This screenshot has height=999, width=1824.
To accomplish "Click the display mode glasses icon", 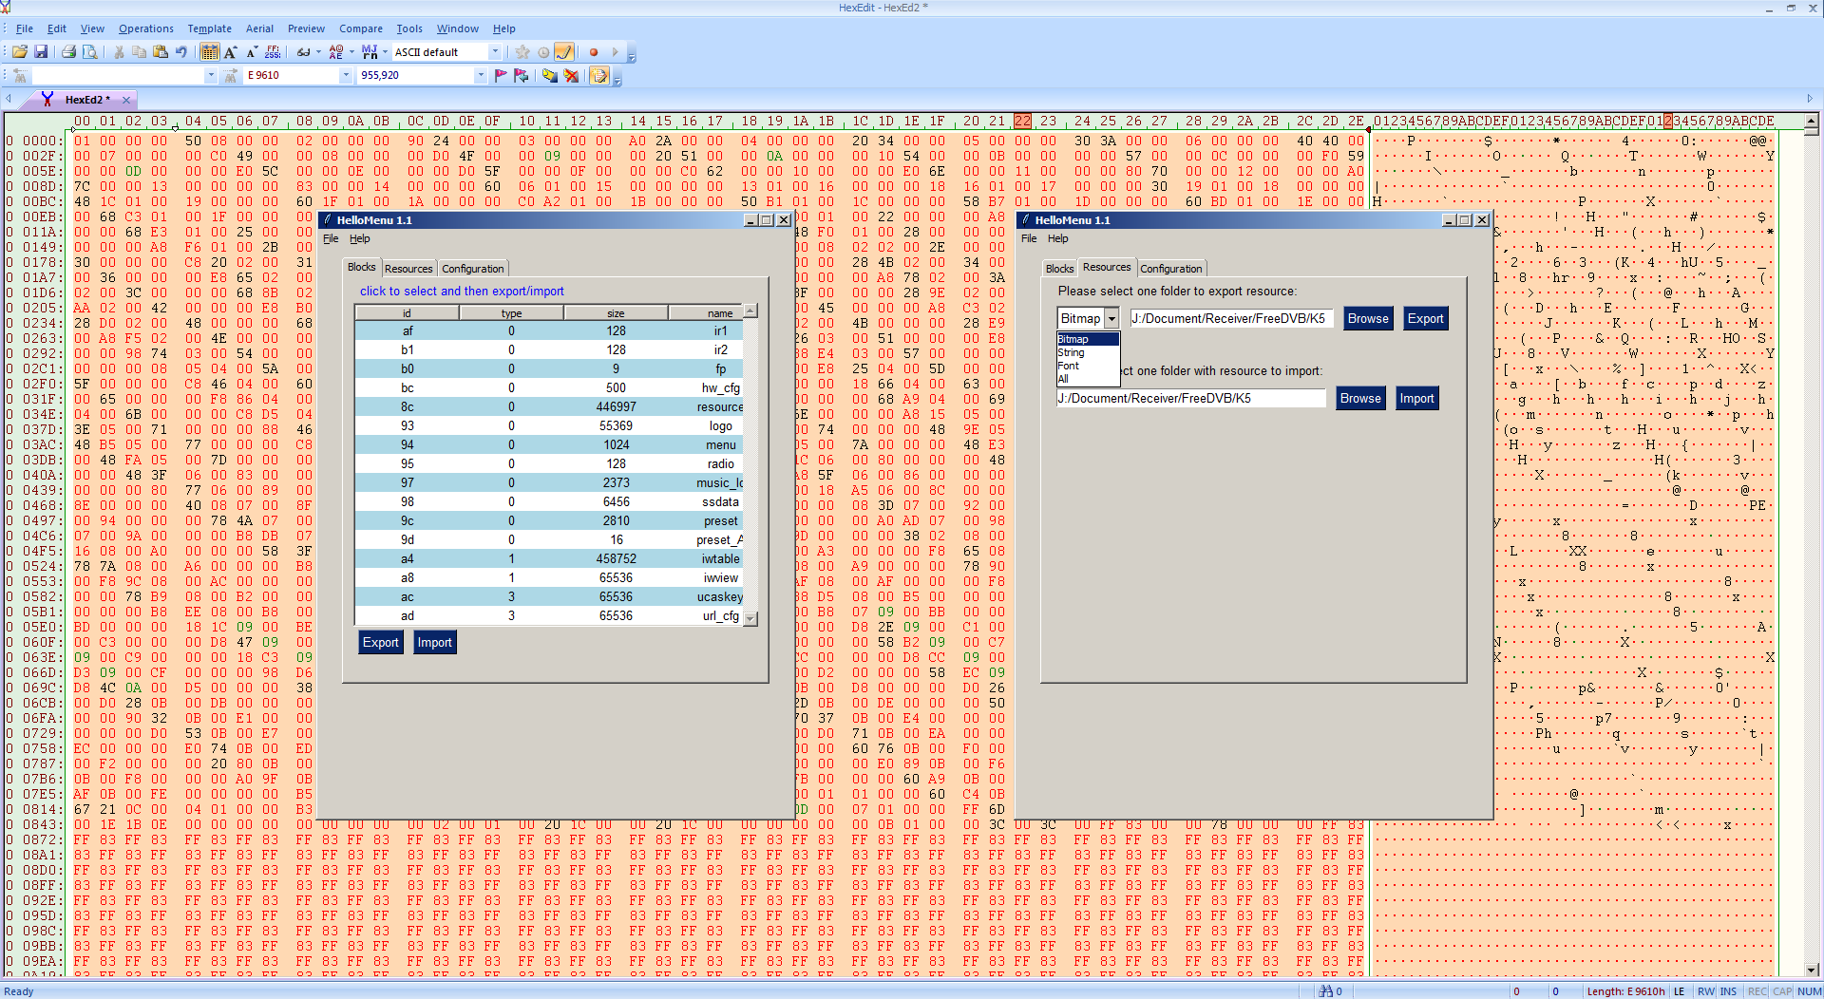I will point(303,52).
